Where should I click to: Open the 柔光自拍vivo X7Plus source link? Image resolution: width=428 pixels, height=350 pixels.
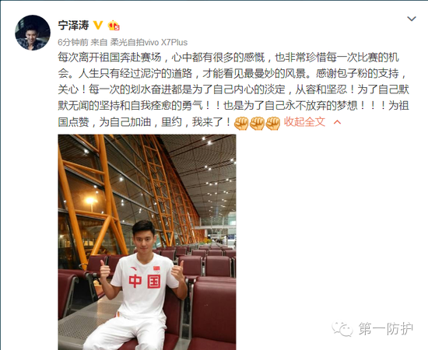tap(149, 42)
